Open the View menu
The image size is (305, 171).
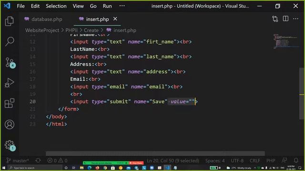(x=78, y=6)
